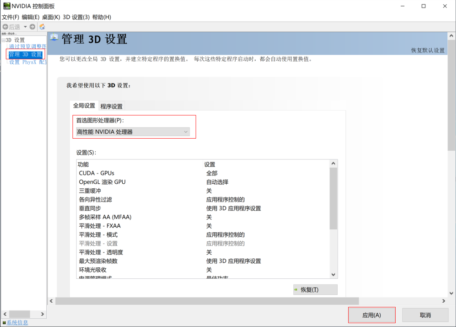Click left tree pane scroll-right arrow

coord(42,314)
